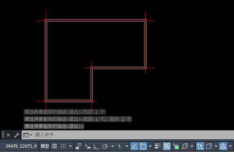Toggle dynamic input icon
This screenshot has width=234, height=152.
pos(87,146)
